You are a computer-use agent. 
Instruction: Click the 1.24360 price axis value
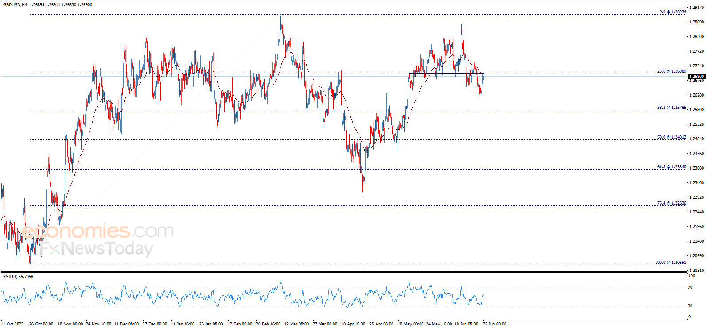coord(697,154)
